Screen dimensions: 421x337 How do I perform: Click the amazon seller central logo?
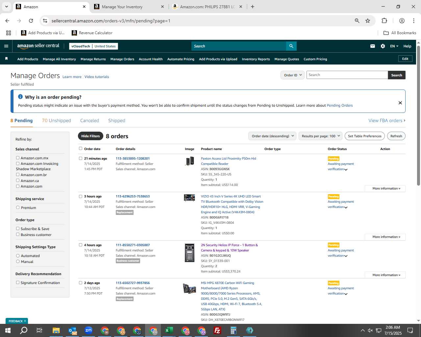tap(38, 46)
